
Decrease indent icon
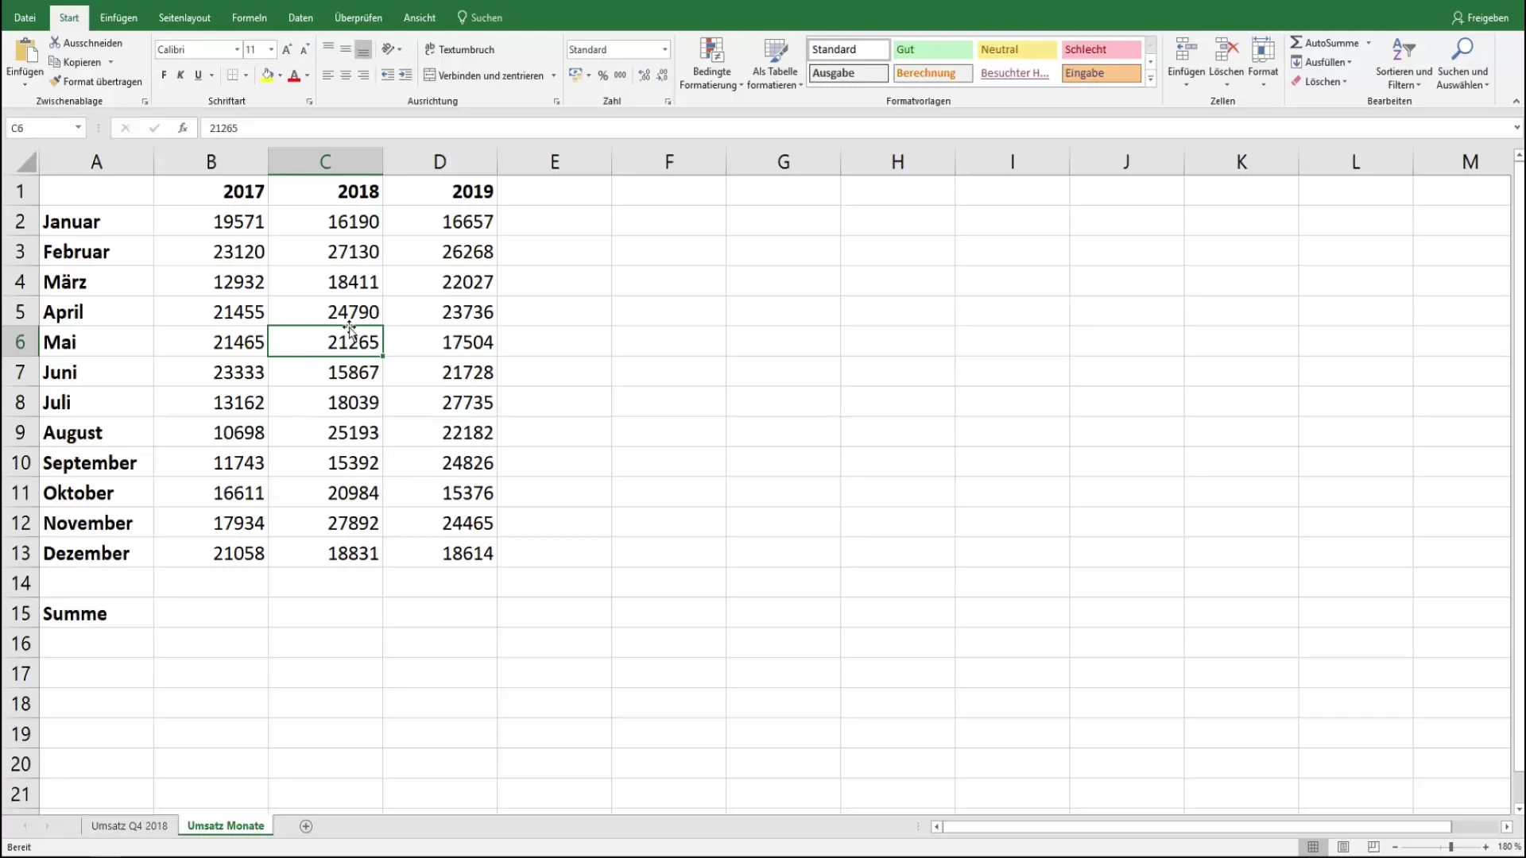pos(388,75)
